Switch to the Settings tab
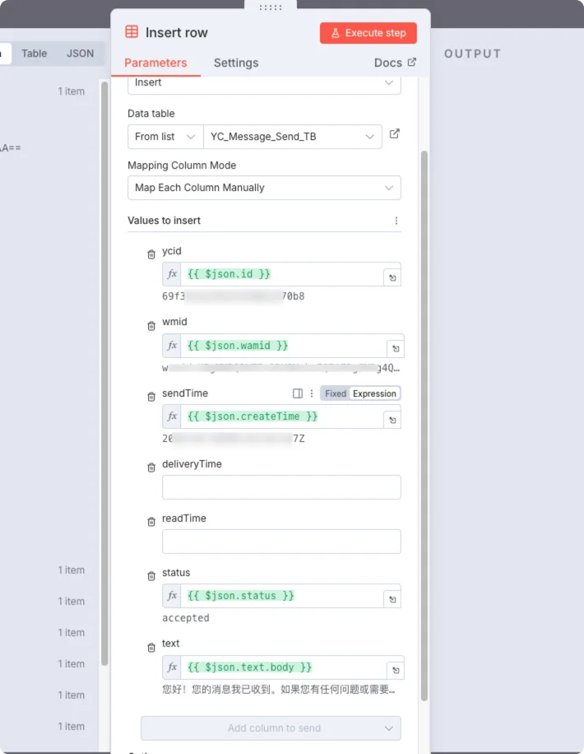The width and height of the screenshot is (584, 754). point(236,63)
